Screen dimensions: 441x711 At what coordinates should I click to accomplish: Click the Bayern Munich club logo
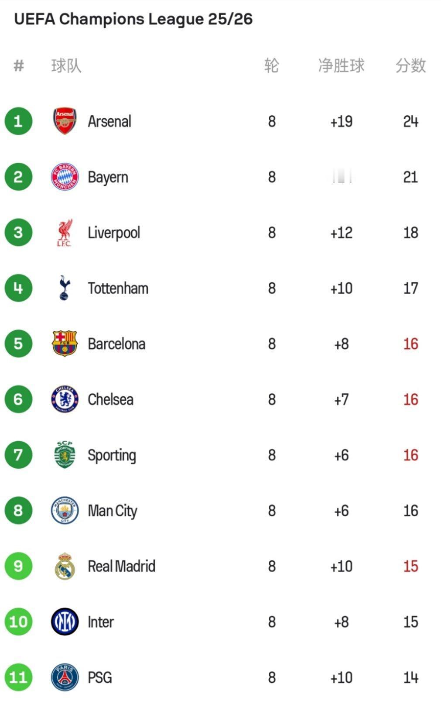point(65,177)
